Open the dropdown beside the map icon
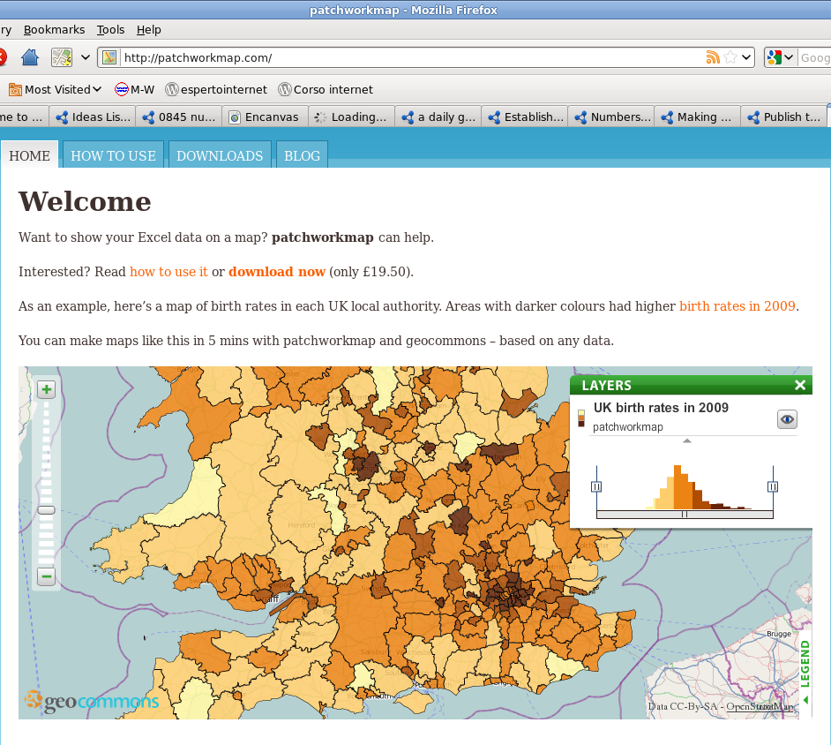This screenshot has height=745, width=831. (x=86, y=57)
